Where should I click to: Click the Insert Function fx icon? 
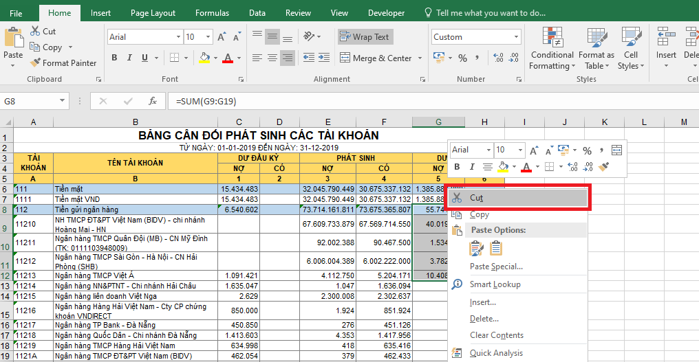click(153, 101)
